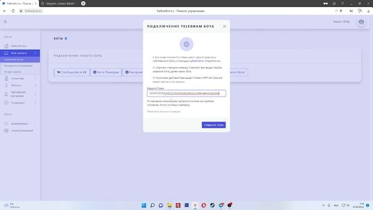Screen dimensions: 373x210
Task: Open FileZilla from the taskbar
Action: pyautogui.click(x=178, y=205)
